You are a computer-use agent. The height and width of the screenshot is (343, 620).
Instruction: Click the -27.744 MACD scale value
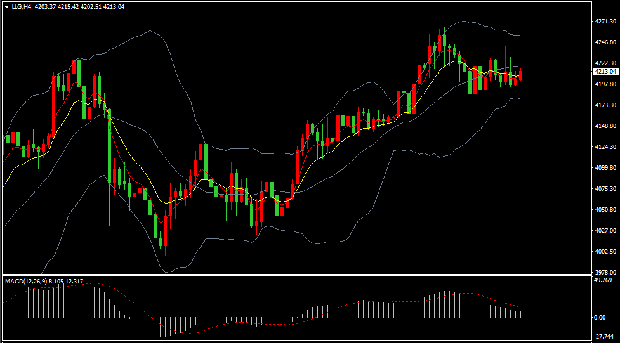pos(604,337)
